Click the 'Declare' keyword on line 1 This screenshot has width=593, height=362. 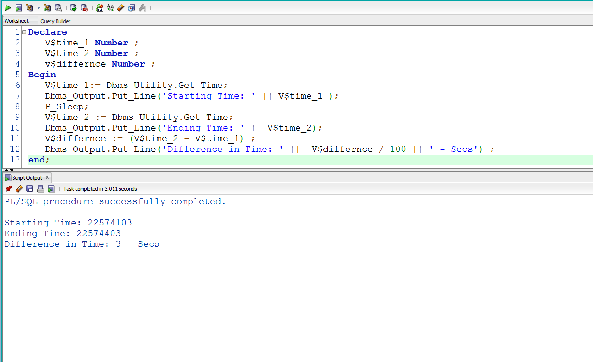click(x=47, y=32)
